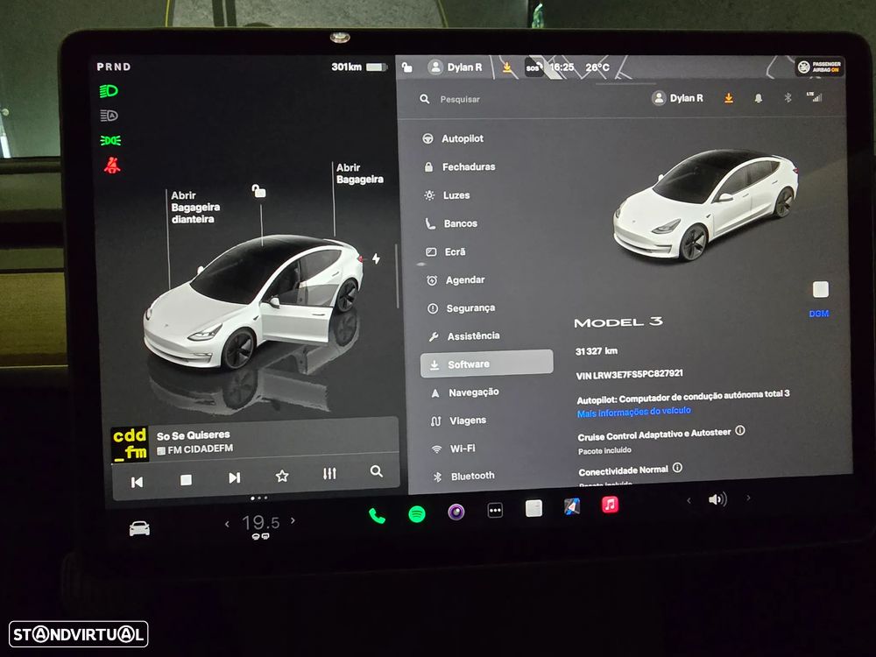Image resolution: width=876 pixels, height=657 pixels.
Task: Lower volume with left chevron
Action: click(x=689, y=500)
